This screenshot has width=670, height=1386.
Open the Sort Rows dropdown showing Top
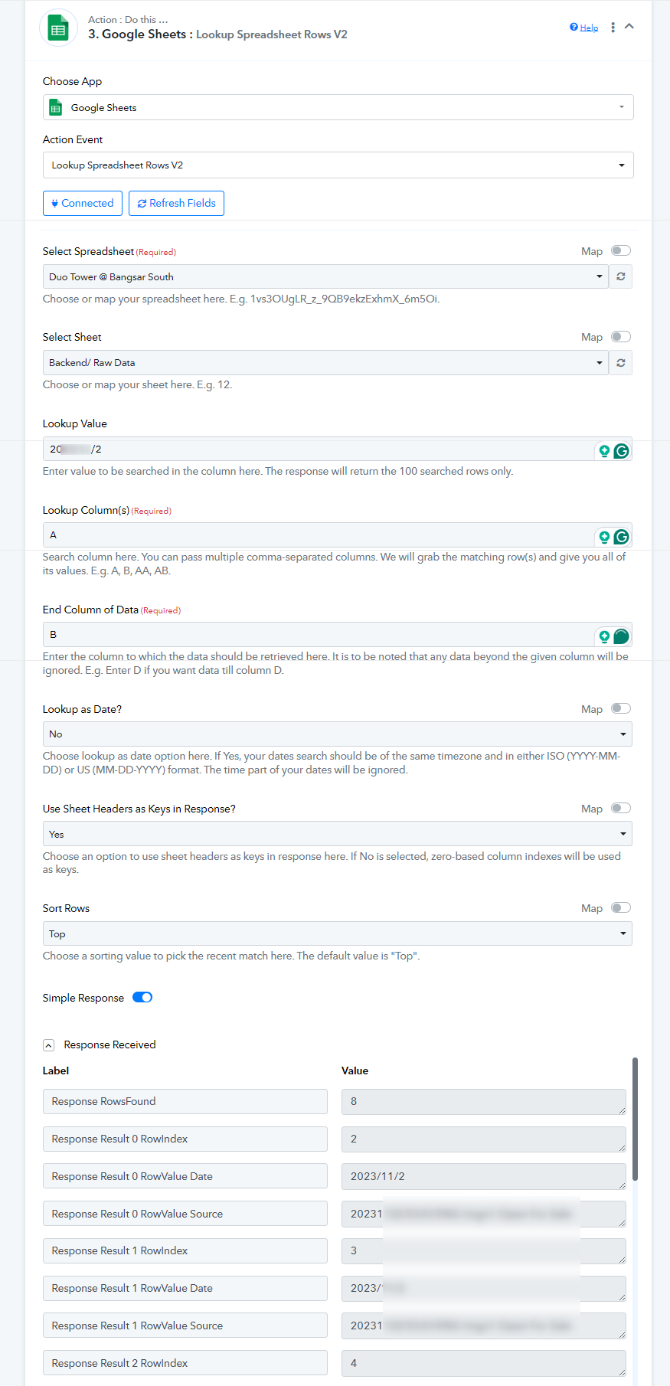(338, 933)
